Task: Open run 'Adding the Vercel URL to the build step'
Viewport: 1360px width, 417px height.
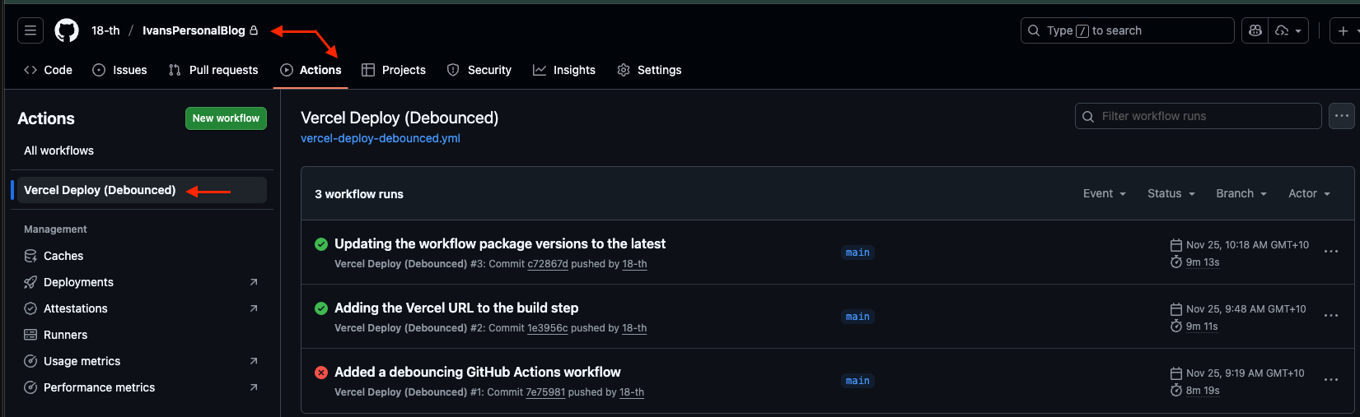Action: pos(456,308)
